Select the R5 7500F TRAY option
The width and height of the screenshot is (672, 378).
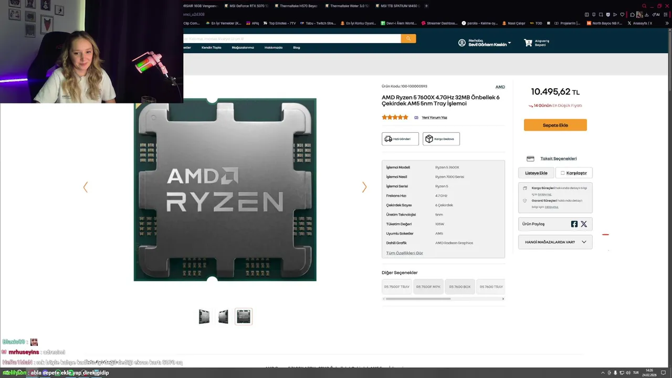396,287
